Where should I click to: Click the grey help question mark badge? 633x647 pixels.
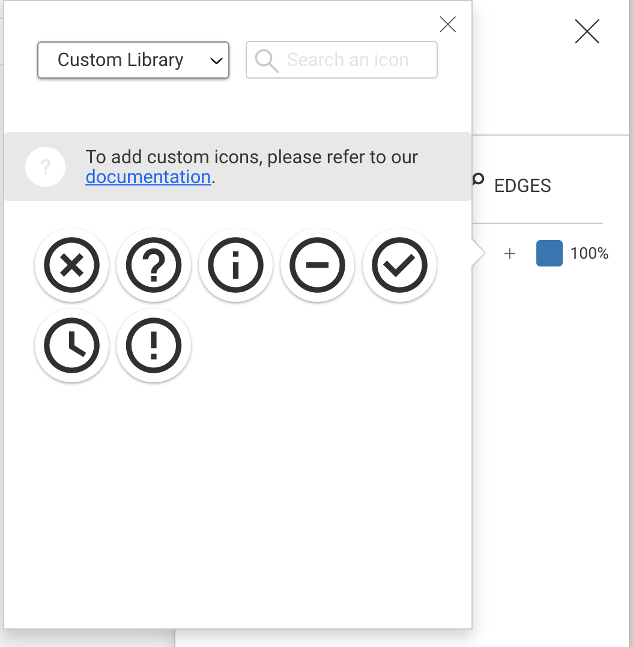(46, 167)
